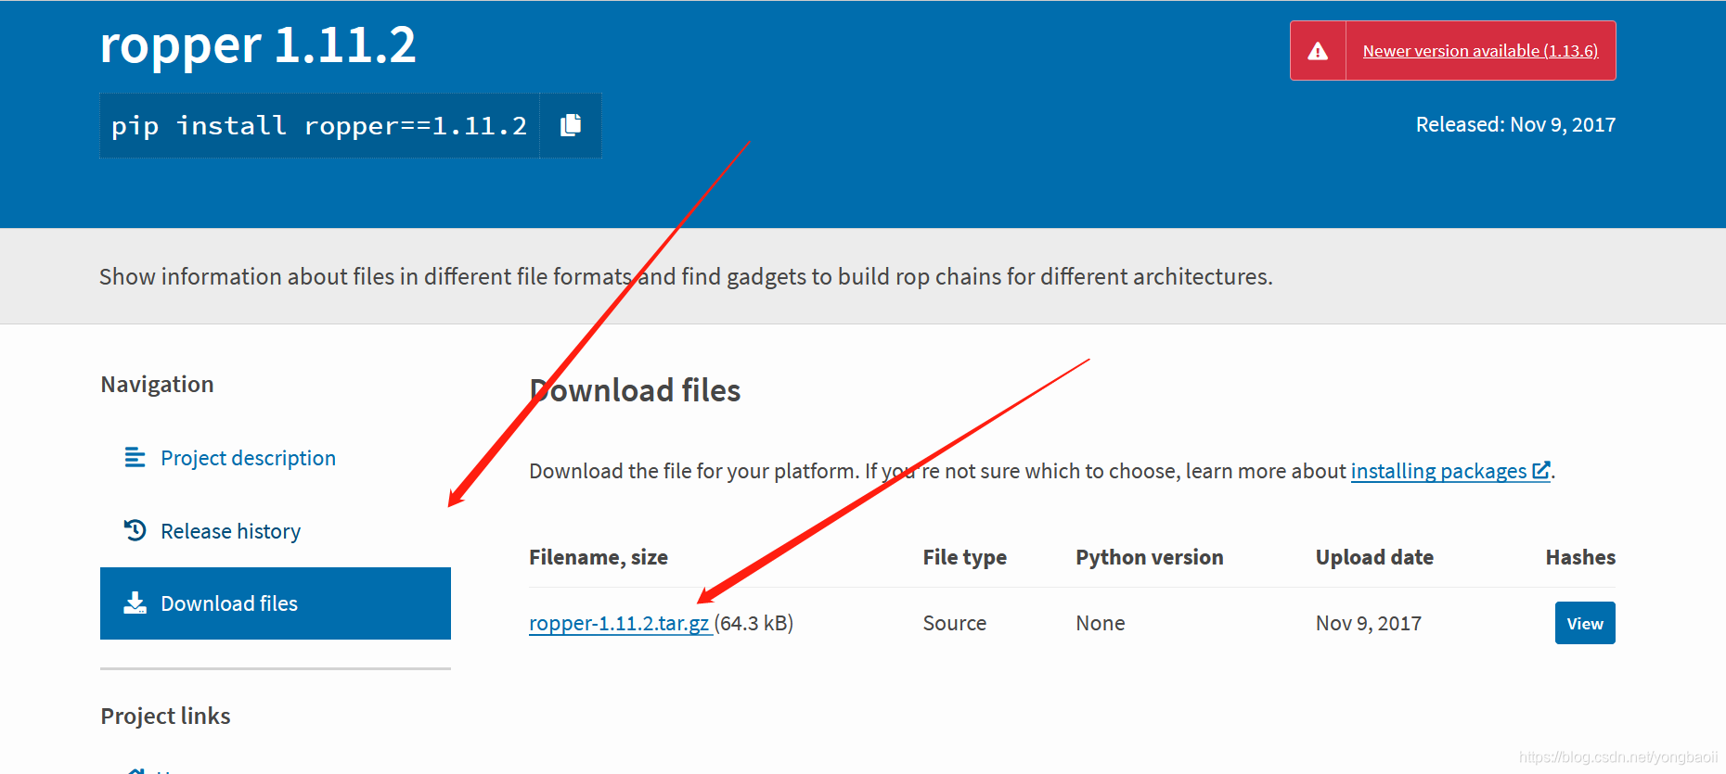
Task: Click the ropper 1.11.2 page title
Action: pyautogui.click(x=258, y=44)
